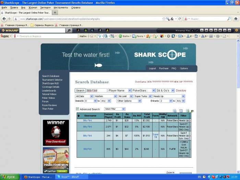Open Twitter icon in Winamp toolbar
The width and height of the screenshot is (240, 180).
click(92, 30)
